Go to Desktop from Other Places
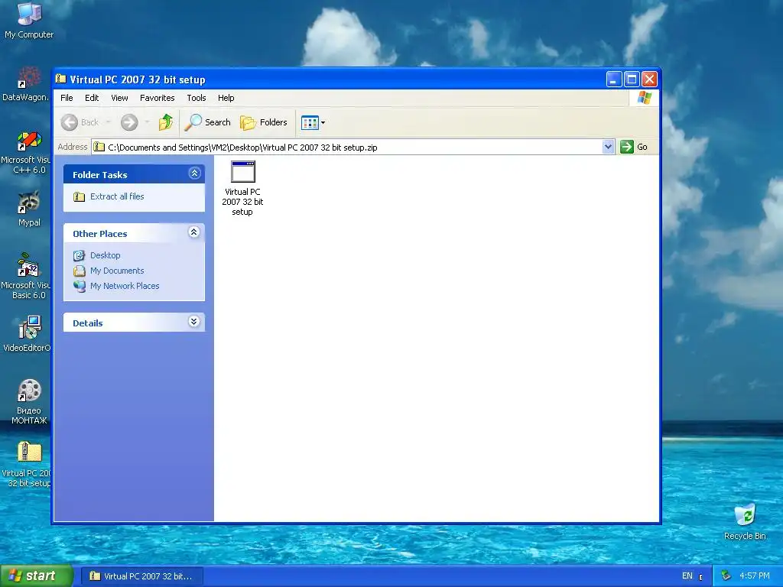 (x=105, y=255)
